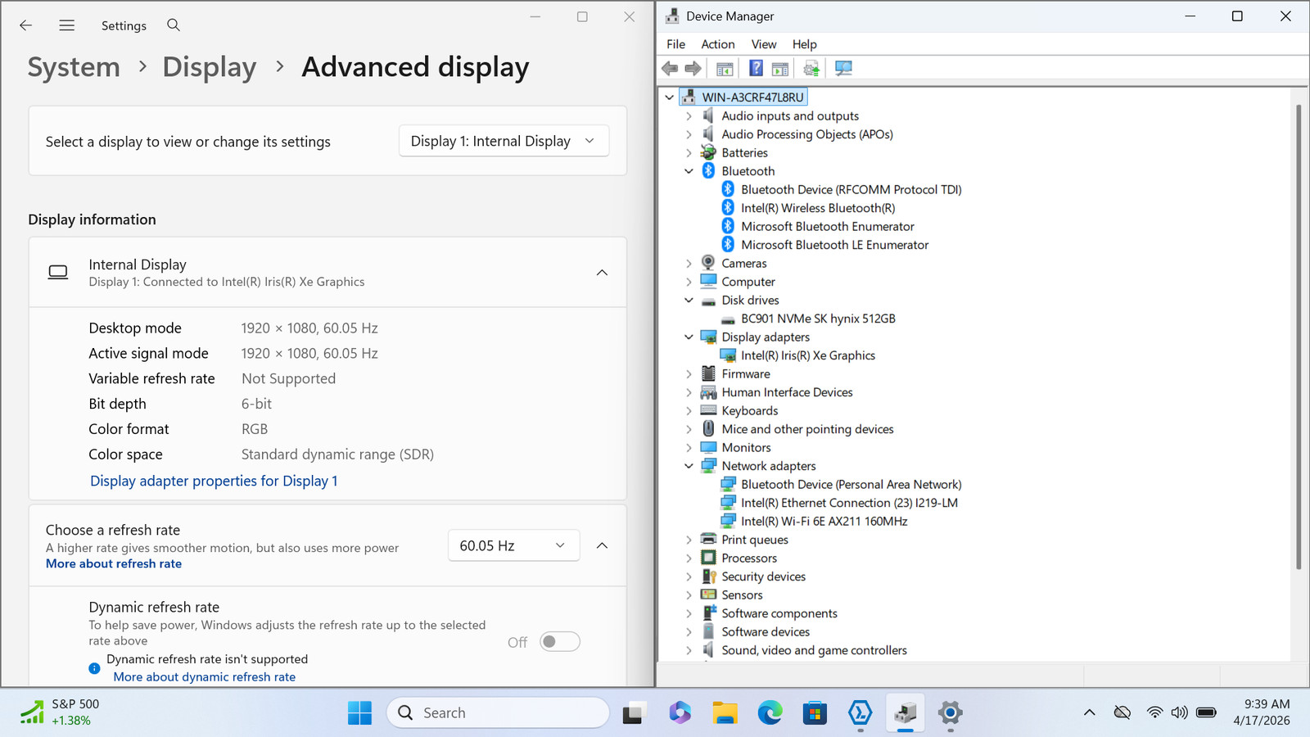This screenshot has height=737, width=1310.
Task: Click More about dynamic refresh rate link
Action: pyautogui.click(x=205, y=677)
